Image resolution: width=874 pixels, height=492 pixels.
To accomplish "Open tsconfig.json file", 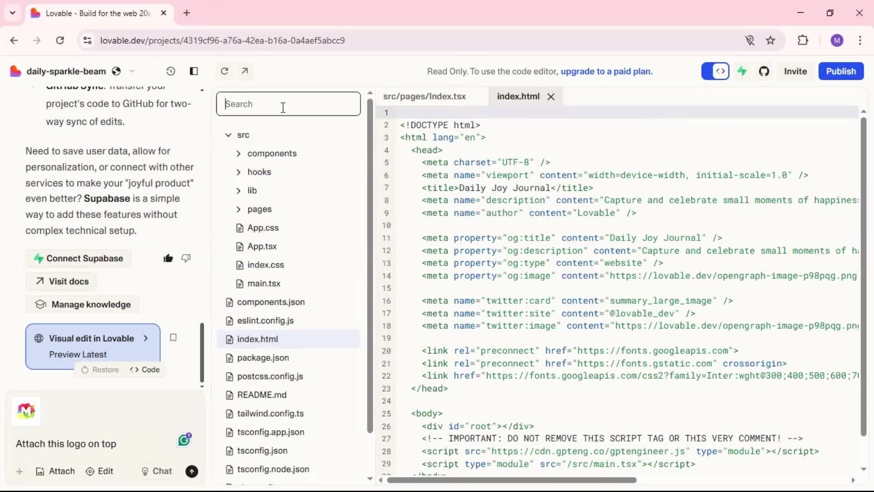I will [x=262, y=451].
